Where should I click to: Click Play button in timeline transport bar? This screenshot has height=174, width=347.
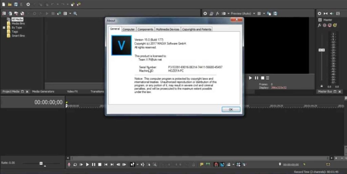(87, 165)
